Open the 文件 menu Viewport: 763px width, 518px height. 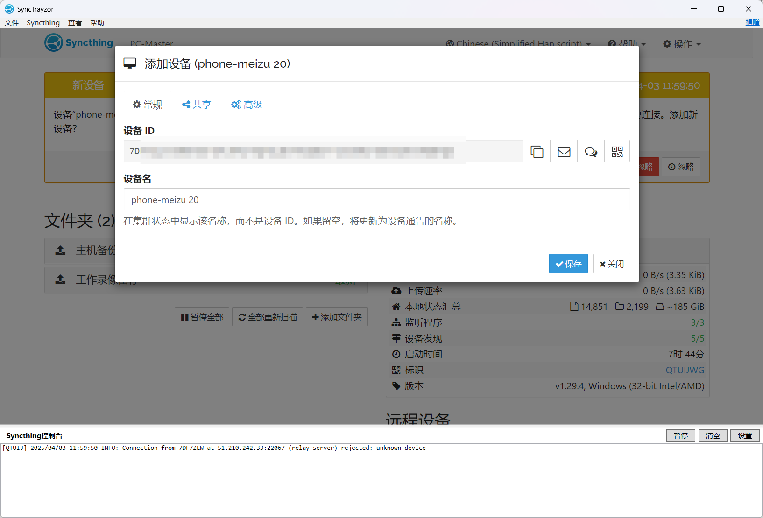[x=12, y=23]
